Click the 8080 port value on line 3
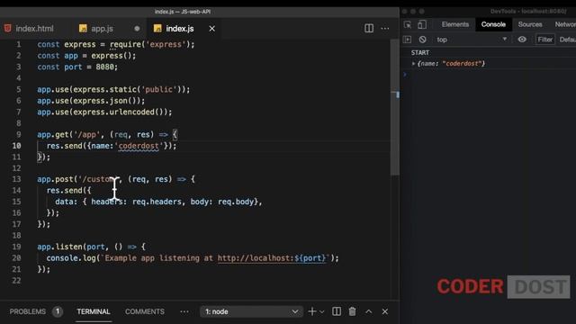The height and width of the screenshot is (324, 576). click(104, 67)
